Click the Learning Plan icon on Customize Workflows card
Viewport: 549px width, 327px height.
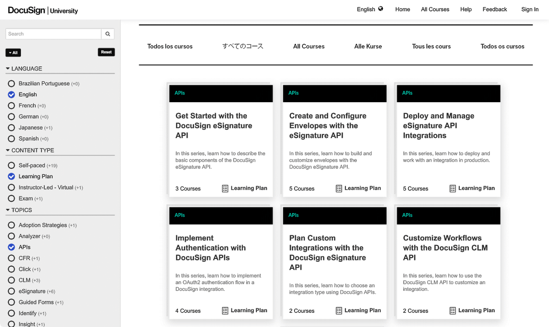click(x=452, y=310)
